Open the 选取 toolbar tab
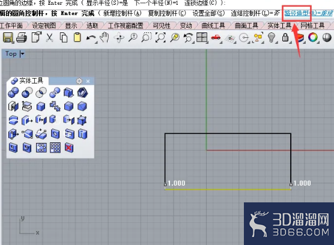This screenshot has height=245, width=334. pos(93,26)
